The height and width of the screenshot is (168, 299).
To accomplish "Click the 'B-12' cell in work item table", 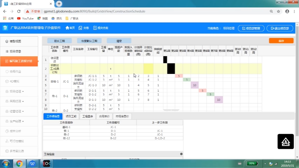I will [113, 138].
